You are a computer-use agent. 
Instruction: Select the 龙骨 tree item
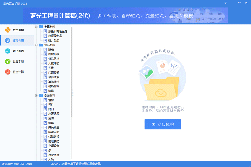coord(51,68)
